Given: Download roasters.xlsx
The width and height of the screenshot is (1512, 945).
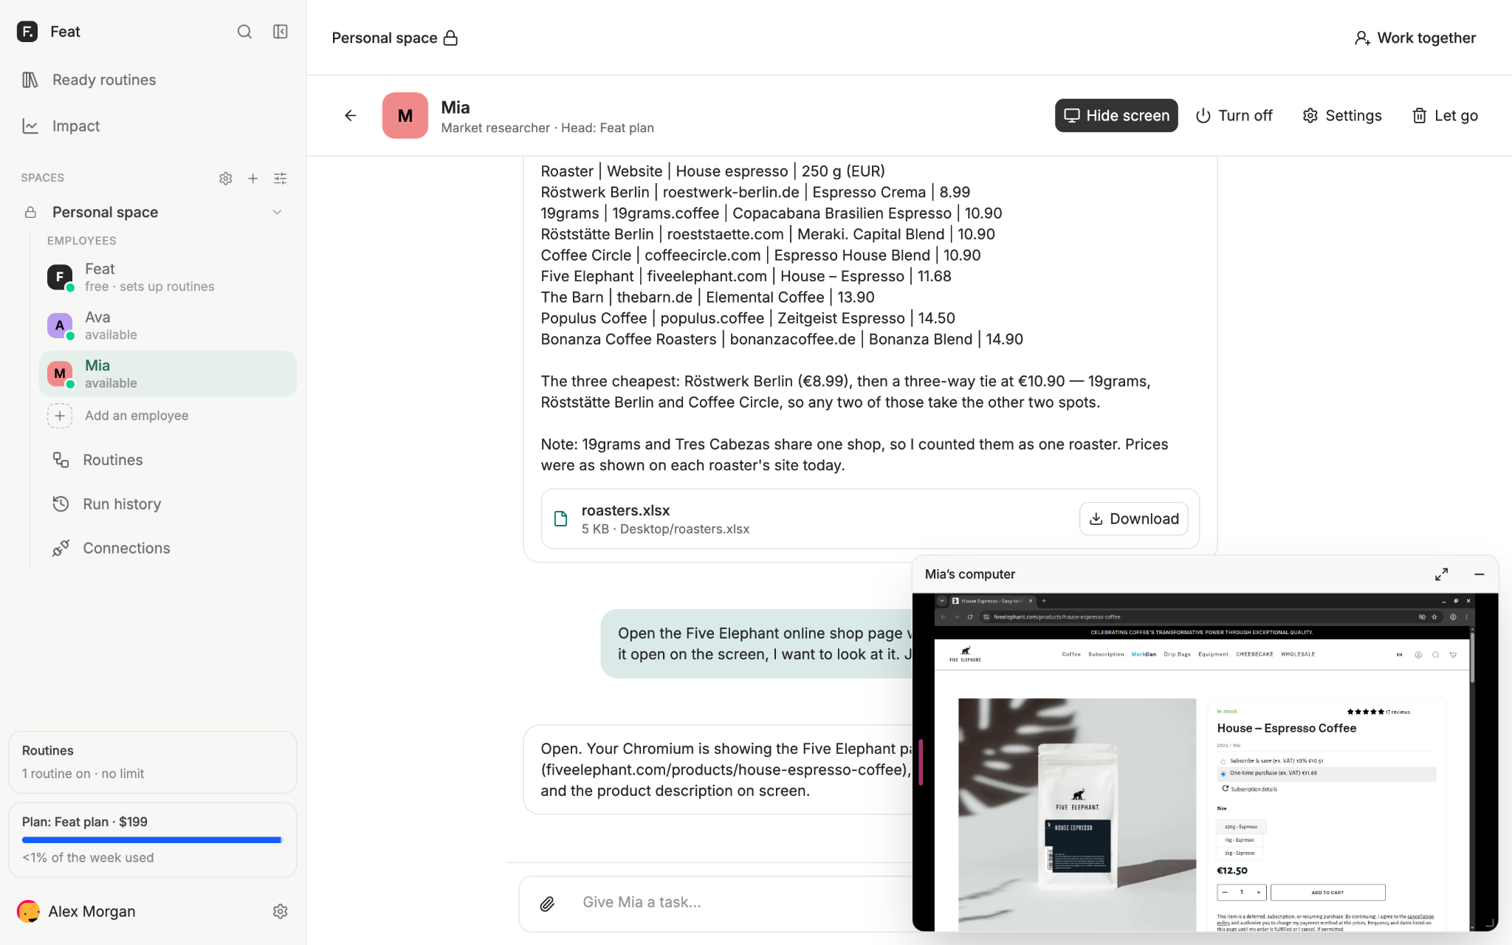Looking at the screenshot, I should pyautogui.click(x=1134, y=519).
